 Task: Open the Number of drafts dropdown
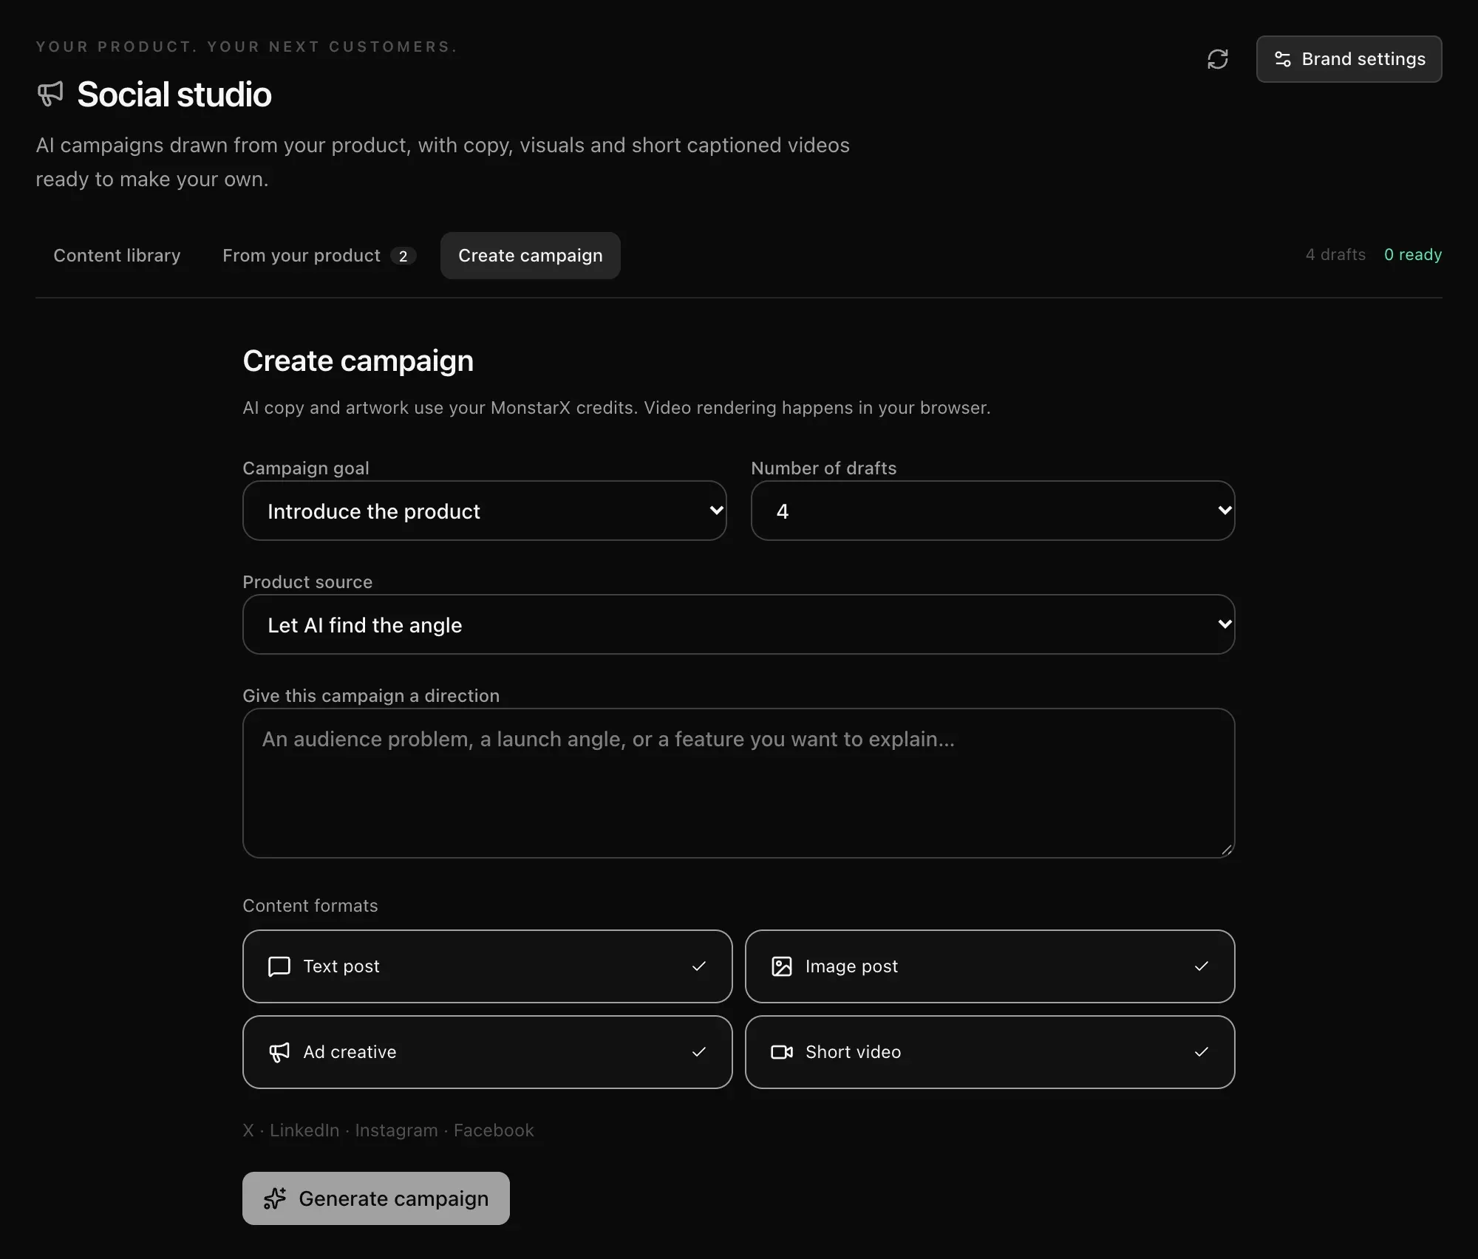[x=992, y=511]
